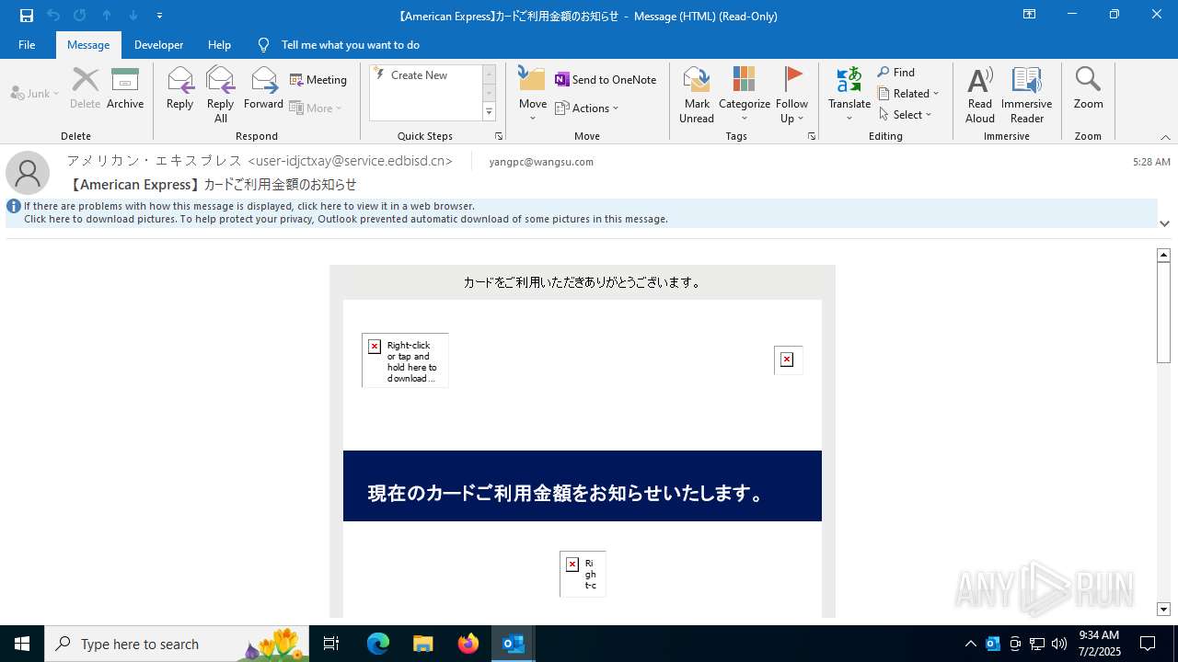
Task: Click Previous Item up arrow in quick access toolbar
Action: click(x=107, y=16)
